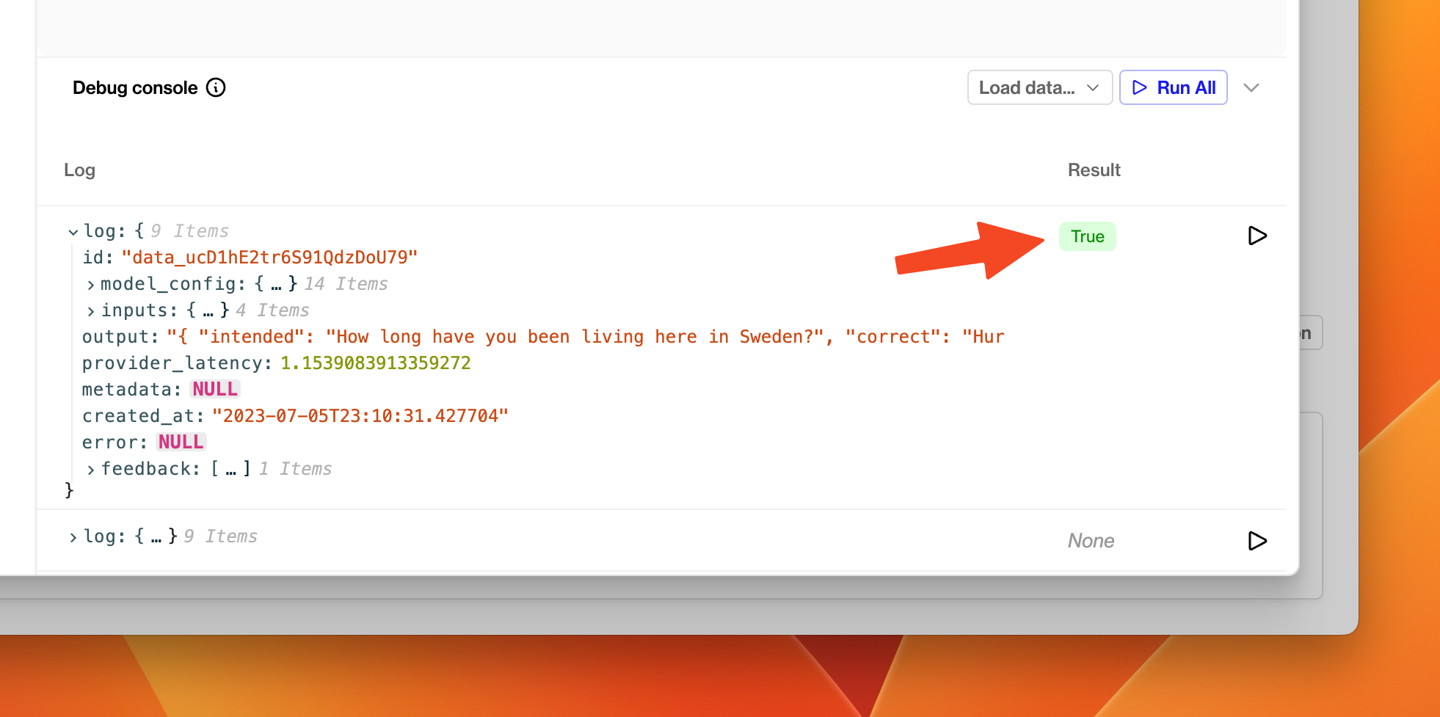Viewport: 1440px width, 717px height.
Task: Select the created_at timestamp text
Action: [360, 415]
